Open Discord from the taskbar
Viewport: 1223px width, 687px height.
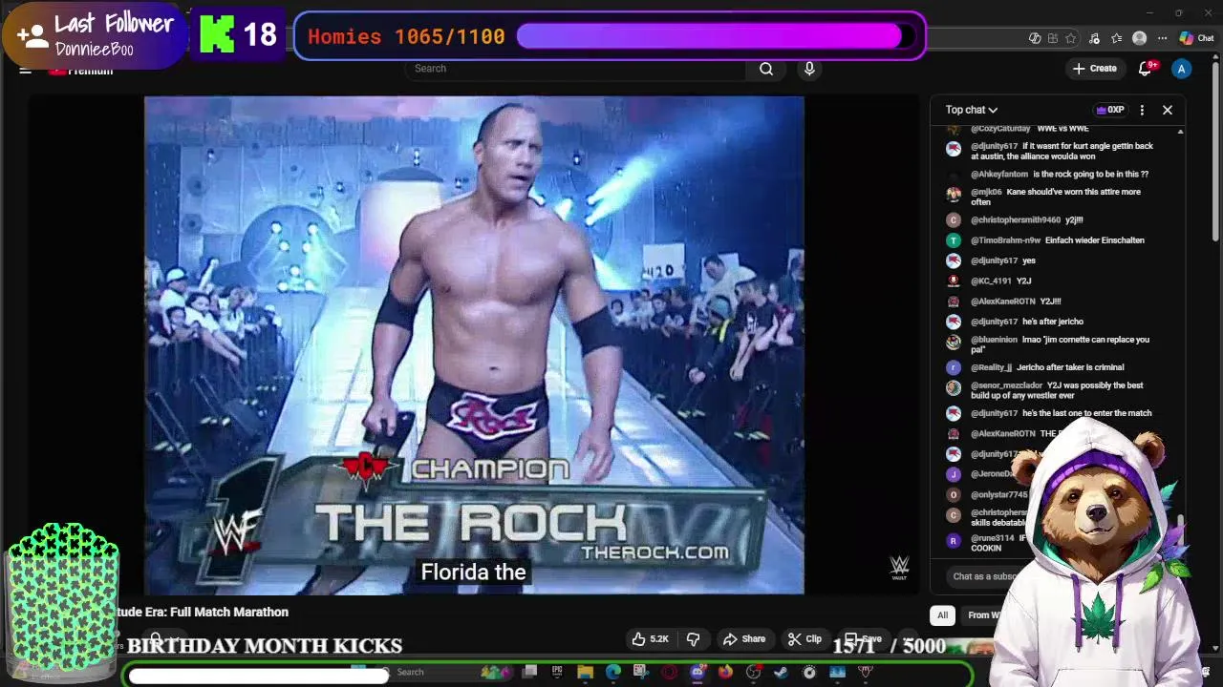point(697,672)
